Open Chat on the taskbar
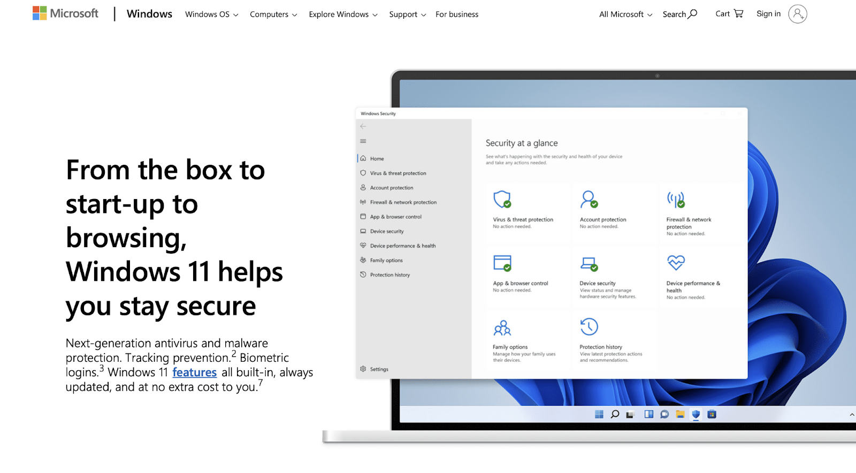This screenshot has height=473, width=856. tap(664, 414)
